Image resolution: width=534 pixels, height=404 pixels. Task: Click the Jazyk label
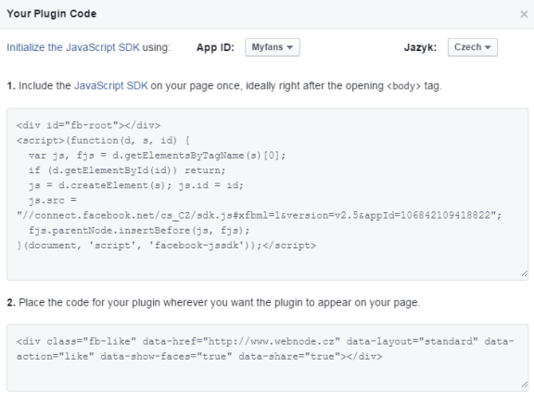(420, 47)
